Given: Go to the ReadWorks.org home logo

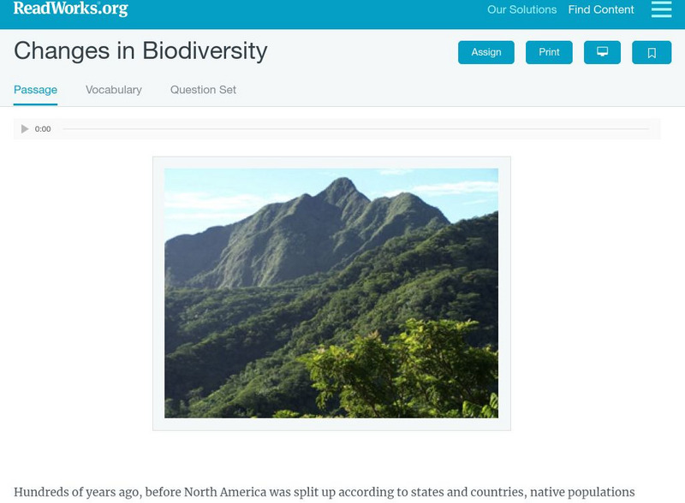Looking at the screenshot, I should click(x=70, y=9).
